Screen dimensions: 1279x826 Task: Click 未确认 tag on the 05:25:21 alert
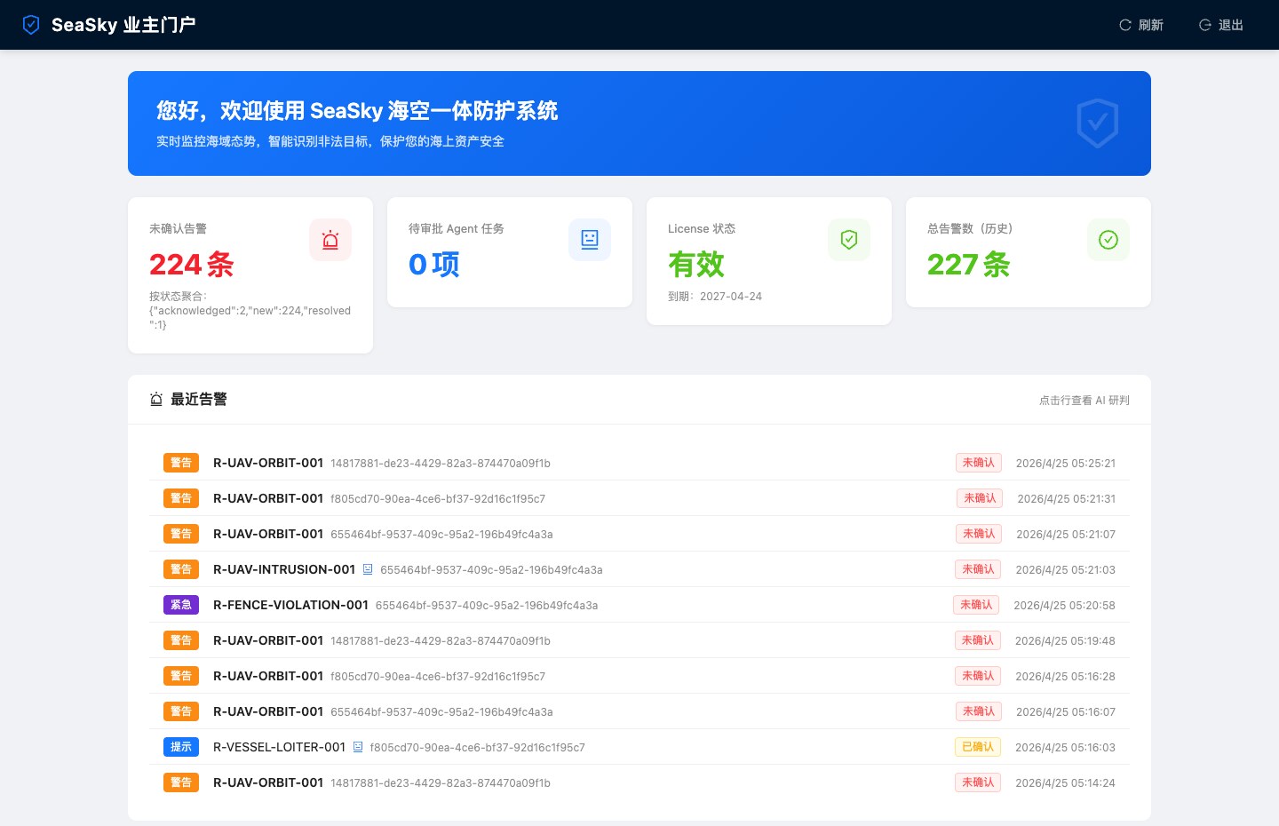(x=979, y=463)
